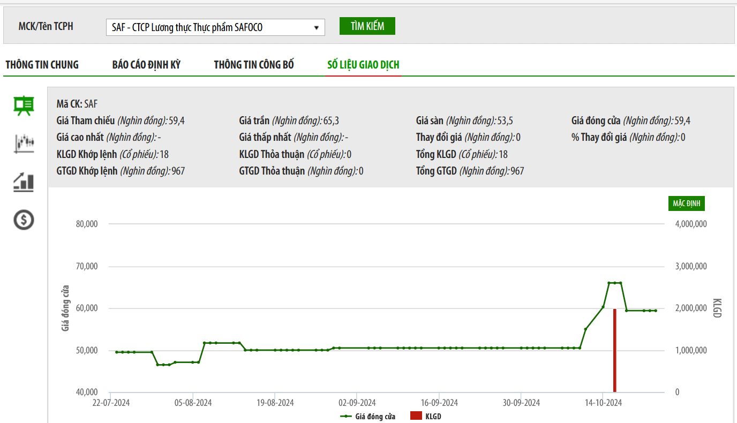Image resolution: width=737 pixels, height=423 pixels.
Task: Expand the SAF - CTCP Lương thực dropdown
Action: coord(215,27)
